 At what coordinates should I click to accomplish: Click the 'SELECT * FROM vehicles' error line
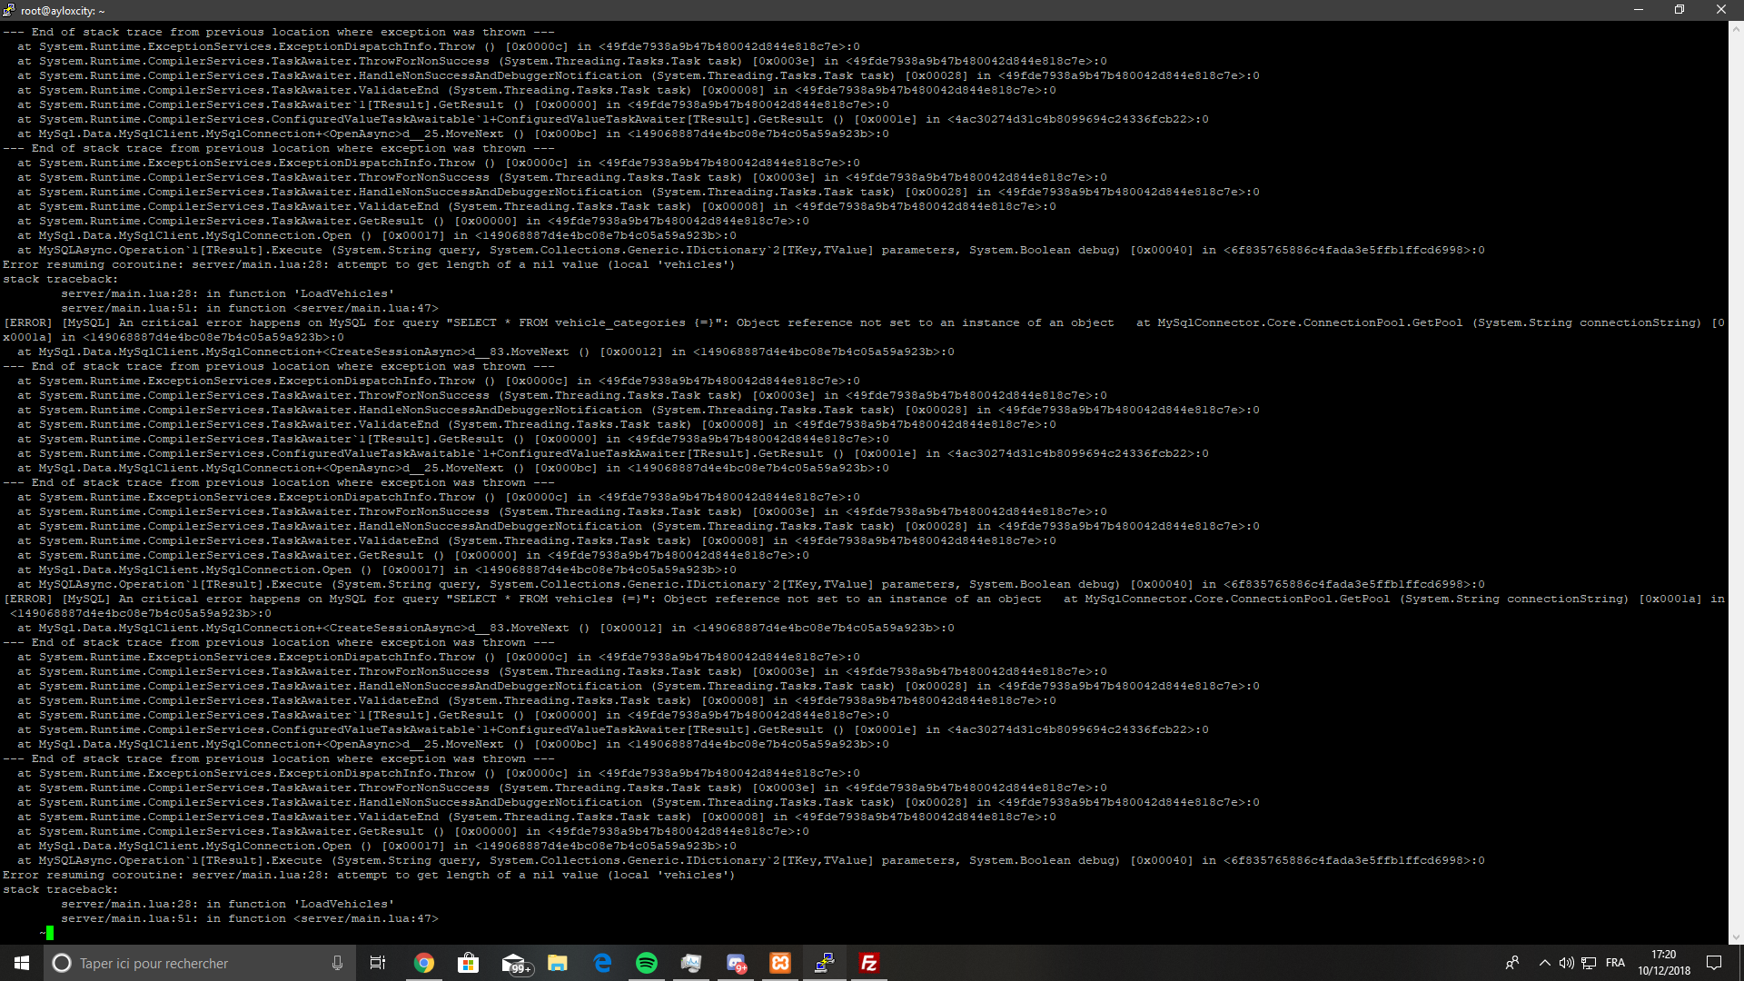point(863,606)
